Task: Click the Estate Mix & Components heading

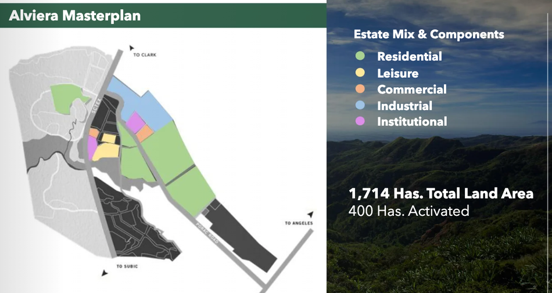Action: [429, 34]
